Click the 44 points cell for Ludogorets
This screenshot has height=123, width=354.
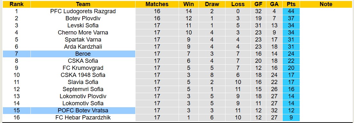(x=291, y=11)
